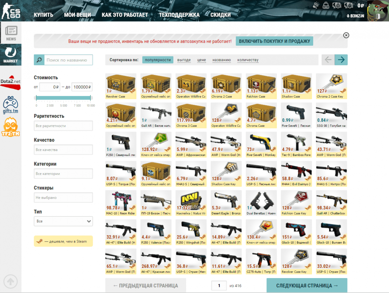Open the backpack inventory icon
Viewport: 389px width, 293px height.
(326, 5)
